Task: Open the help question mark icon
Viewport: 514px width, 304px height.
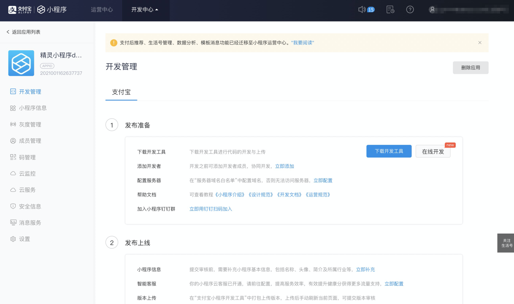Action: point(410,10)
